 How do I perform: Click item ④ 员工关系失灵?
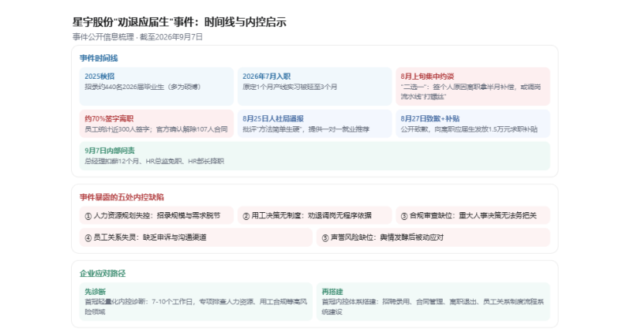tap(196, 237)
